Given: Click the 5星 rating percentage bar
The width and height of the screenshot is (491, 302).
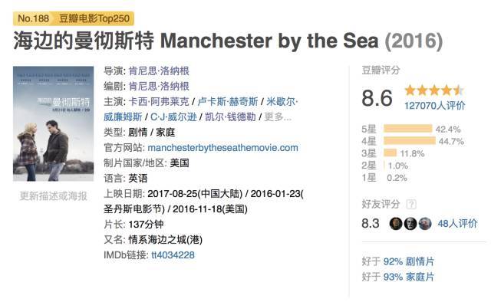Looking at the screenshot, I should pyautogui.click(x=407, y=129).
